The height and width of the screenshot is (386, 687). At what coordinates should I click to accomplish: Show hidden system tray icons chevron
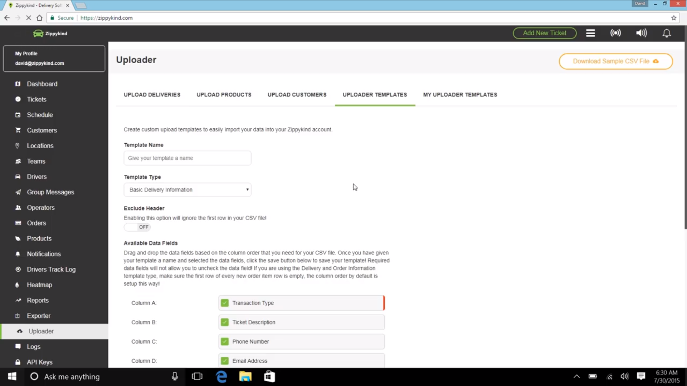coord(577,376)
